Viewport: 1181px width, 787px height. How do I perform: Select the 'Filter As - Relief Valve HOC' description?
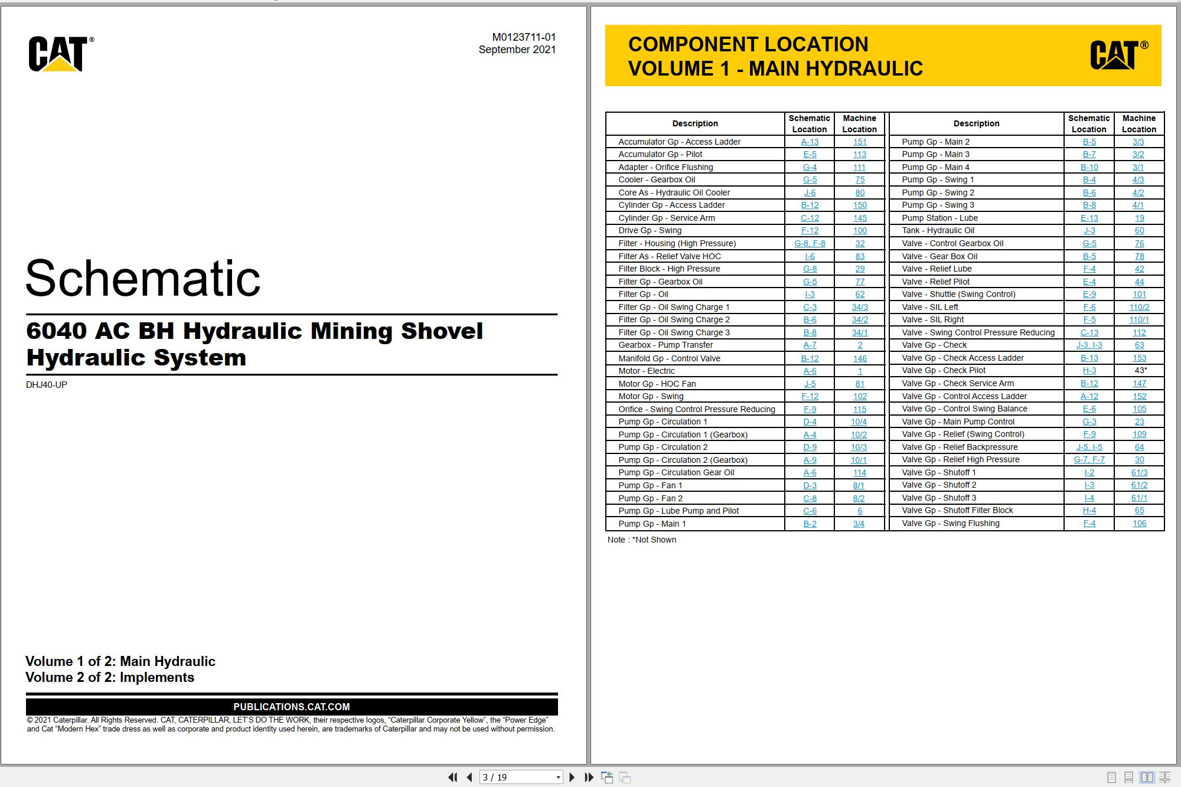(x=670, y=256)
